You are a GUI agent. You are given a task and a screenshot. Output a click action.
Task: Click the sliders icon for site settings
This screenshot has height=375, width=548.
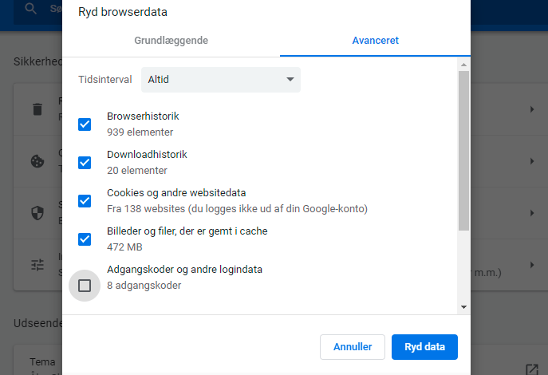pyautogui.click(x=37, y=265)
